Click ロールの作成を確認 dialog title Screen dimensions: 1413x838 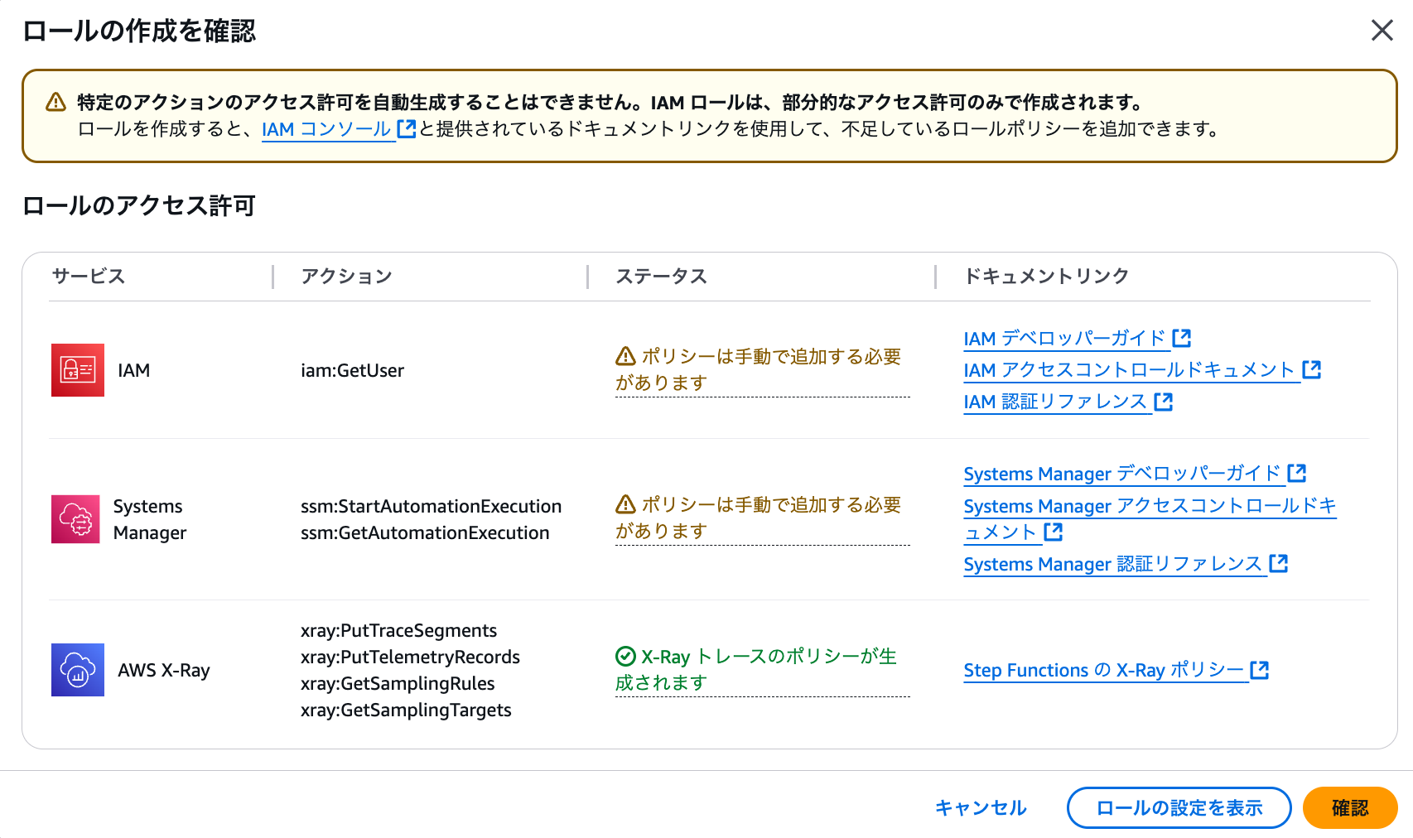click(138, 31)
